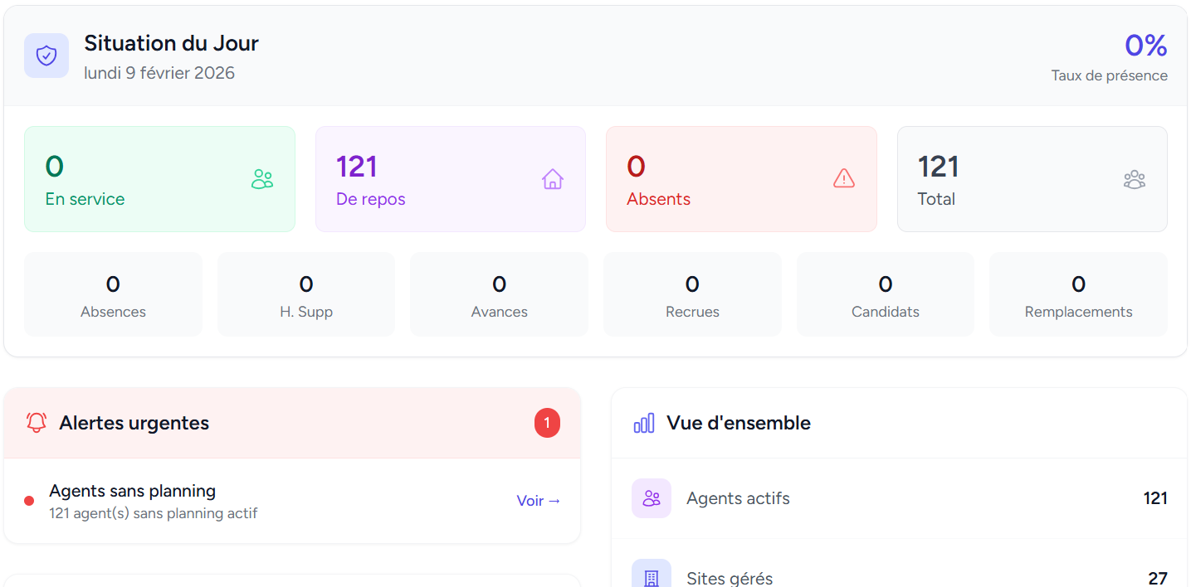Open the De repos card
The height and width of the screenshot is (587, 1191).
pos(451,179)
